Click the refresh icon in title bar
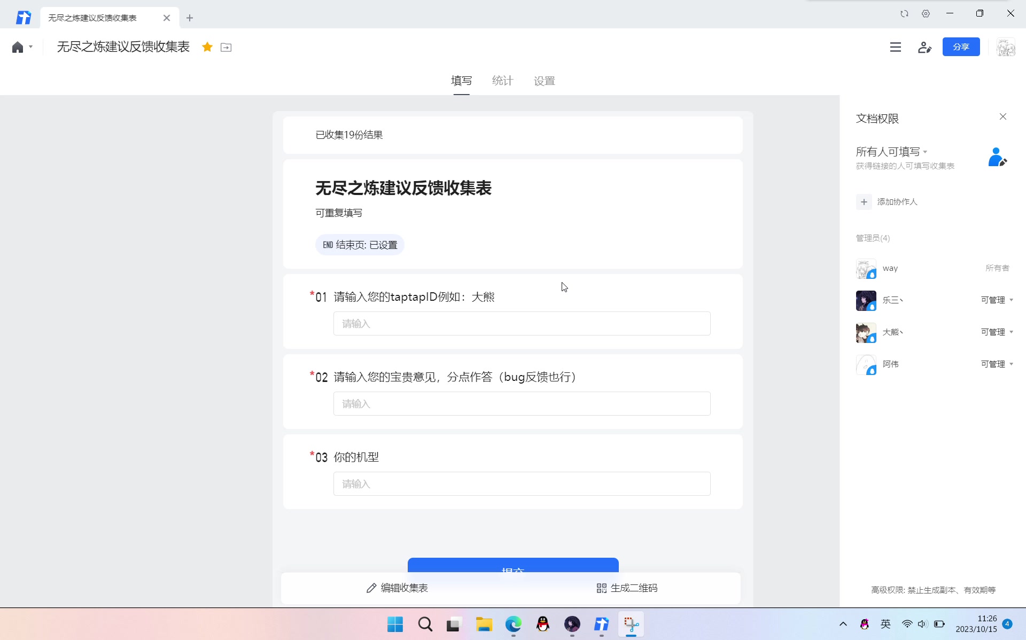 tap(904, 14)
